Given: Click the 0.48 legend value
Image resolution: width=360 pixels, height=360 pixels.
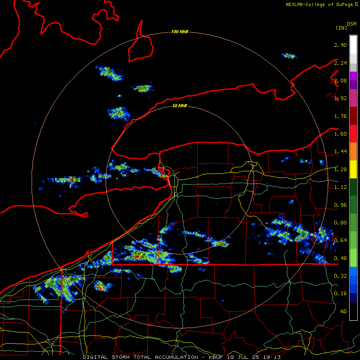Looking at the screenshot, I should (x=340, y=258).
